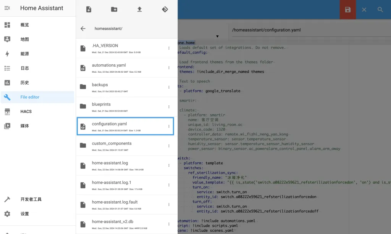Viewport: 391px width, 234px height.
Task: Click the folder icon of custom_components
Action: pos(83,145)
